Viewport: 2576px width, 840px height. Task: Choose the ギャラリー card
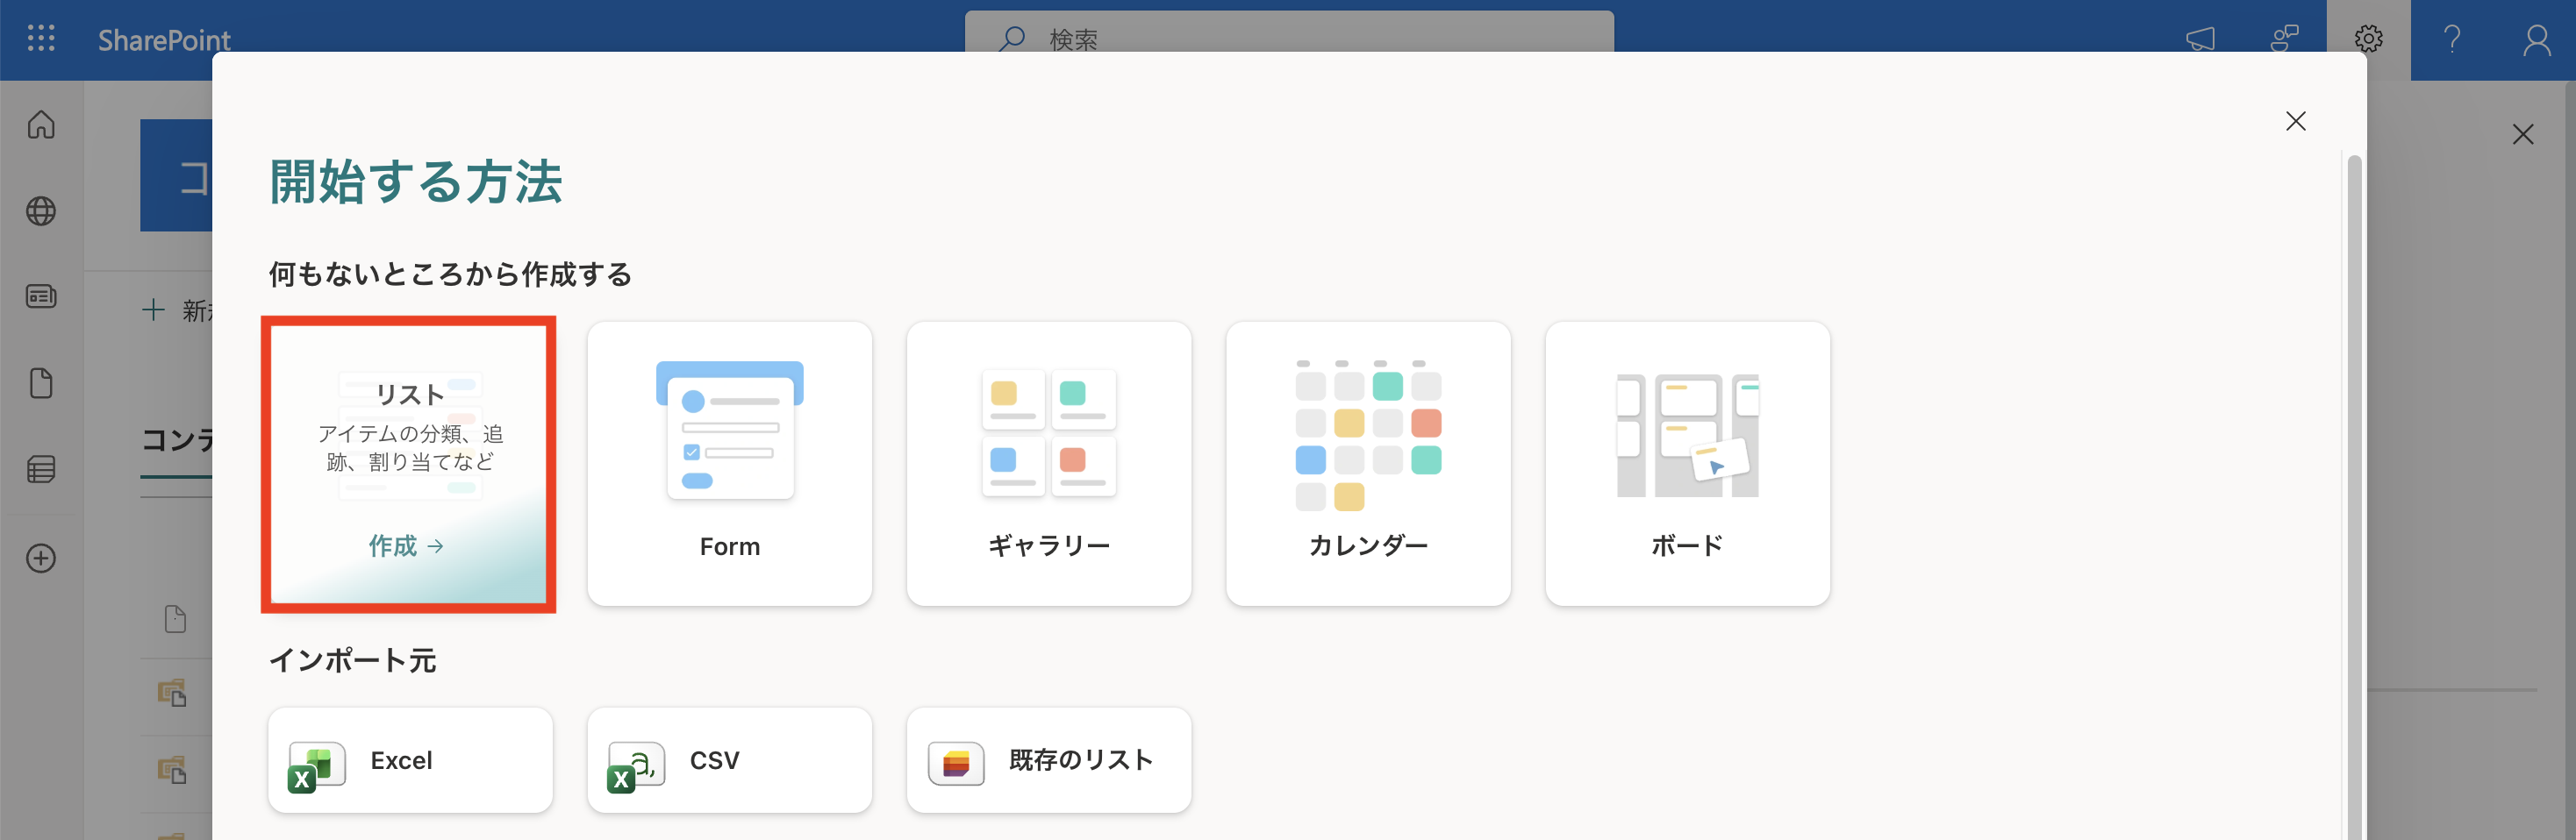[x=1048, y=464]
